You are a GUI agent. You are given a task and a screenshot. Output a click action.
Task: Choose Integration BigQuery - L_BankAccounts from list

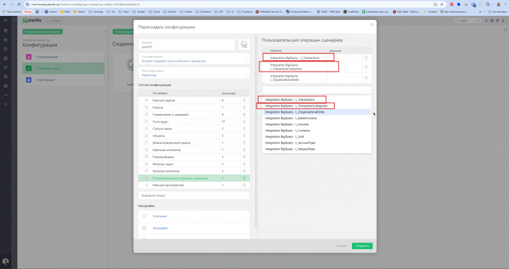(317, 118)
